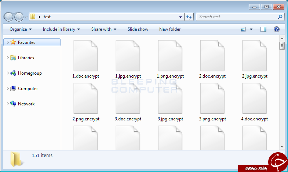Select Network in the navigation pane

pos(26,104)
